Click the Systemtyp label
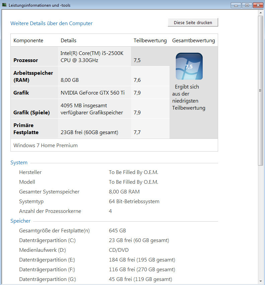The image size is (265, 285). (31, 202)
